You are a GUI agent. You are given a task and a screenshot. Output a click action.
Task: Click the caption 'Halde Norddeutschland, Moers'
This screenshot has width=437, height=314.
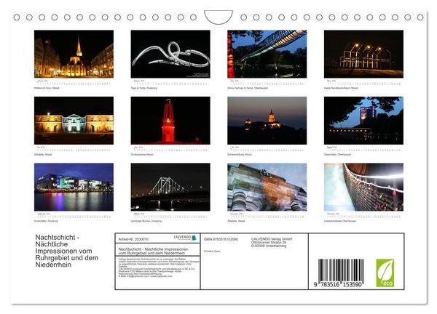341,88
